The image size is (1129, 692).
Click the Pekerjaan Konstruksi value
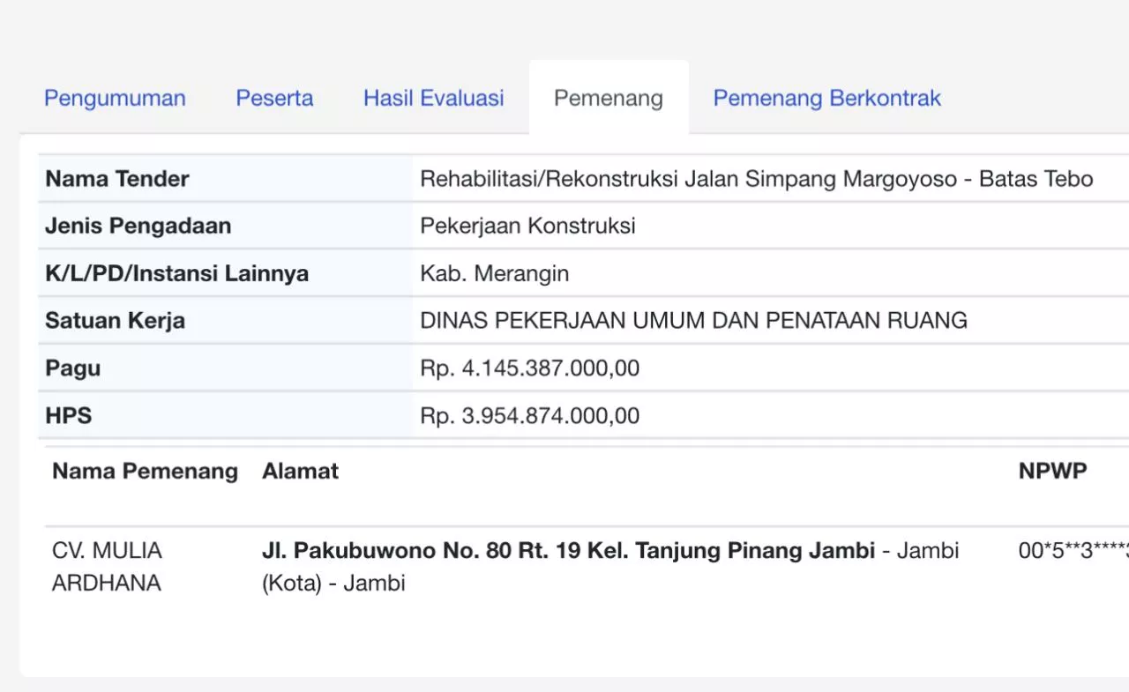[x=527, y=226]
